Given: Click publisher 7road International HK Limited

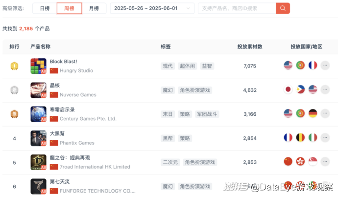Looking at the screenshot, I should pyautogui.click(x=95, y=167).
